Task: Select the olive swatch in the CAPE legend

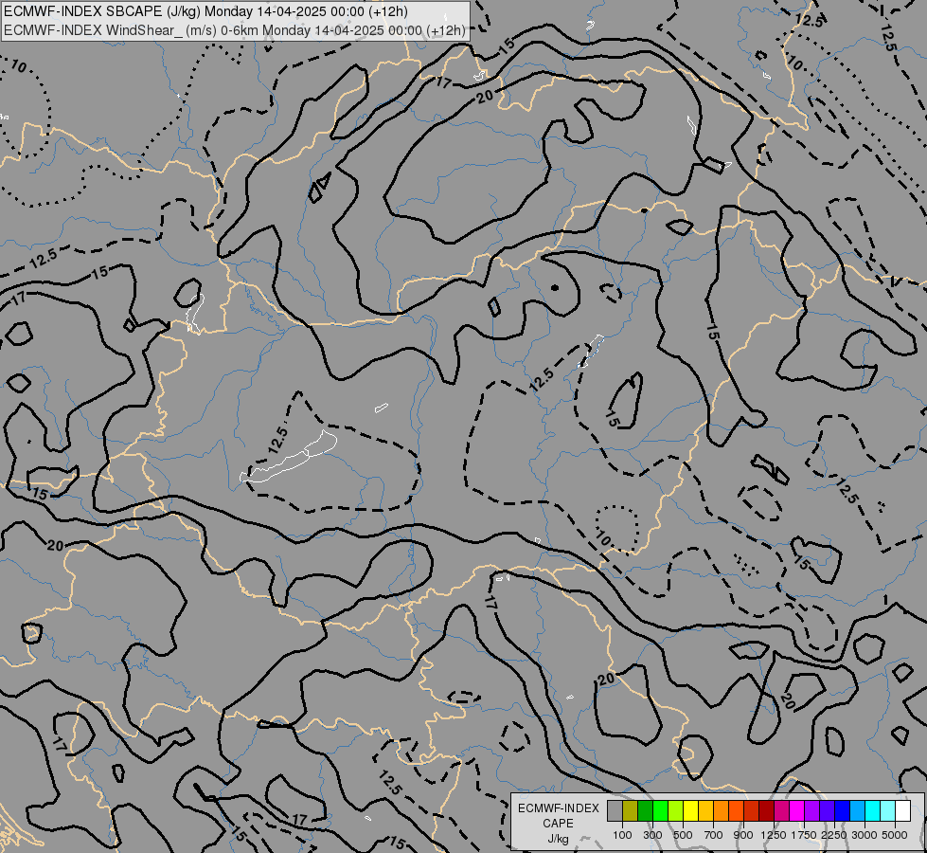Action: (631, 810)
